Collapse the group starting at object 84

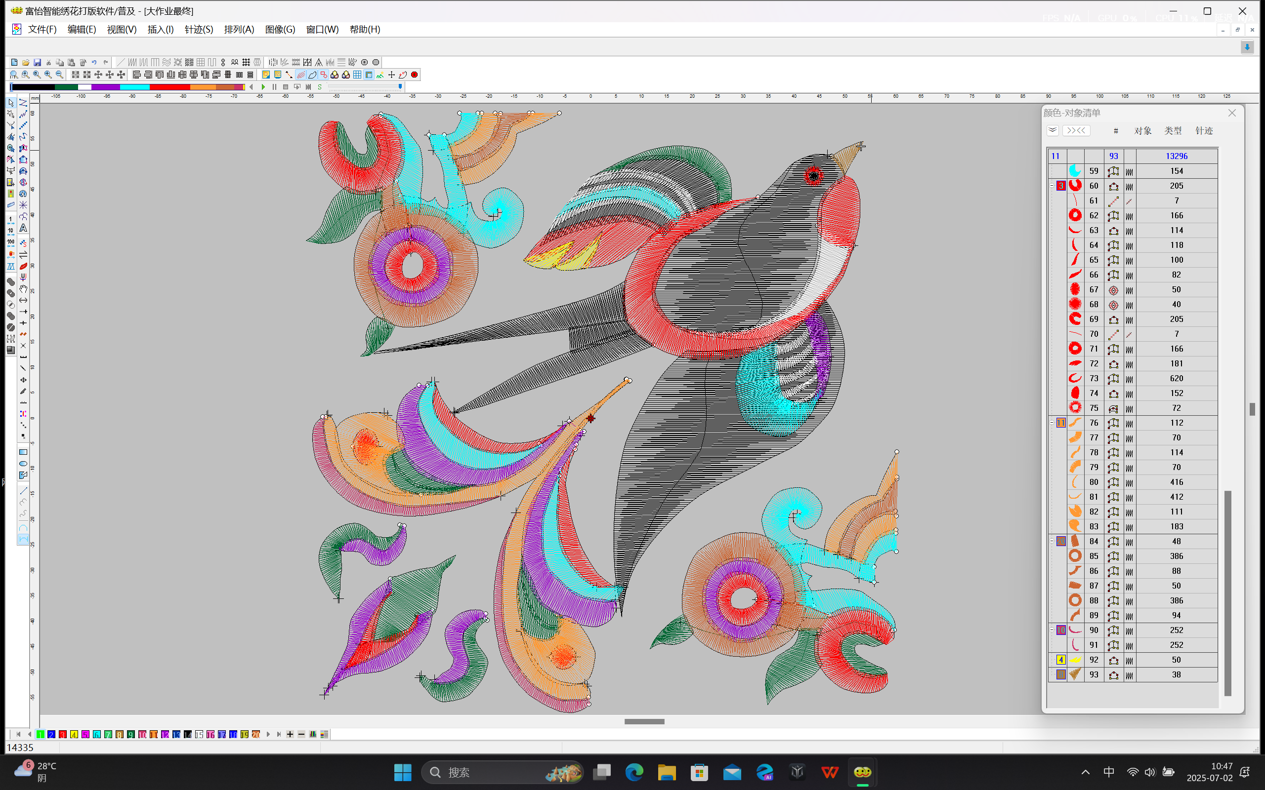[x=1052, y=541]
